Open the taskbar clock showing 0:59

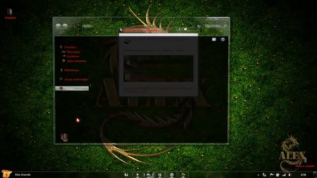pos(303,175)
